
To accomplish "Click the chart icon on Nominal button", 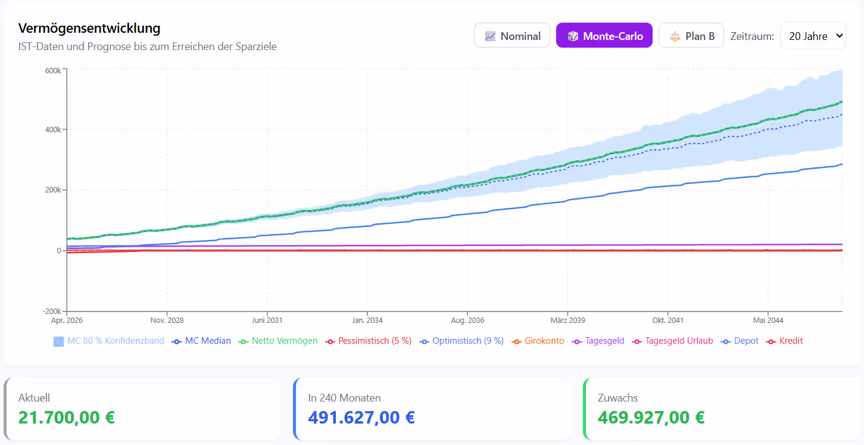I will [490, 36].
